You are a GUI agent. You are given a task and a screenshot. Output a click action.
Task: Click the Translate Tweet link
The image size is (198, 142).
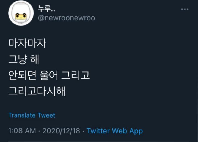(32, 115)
